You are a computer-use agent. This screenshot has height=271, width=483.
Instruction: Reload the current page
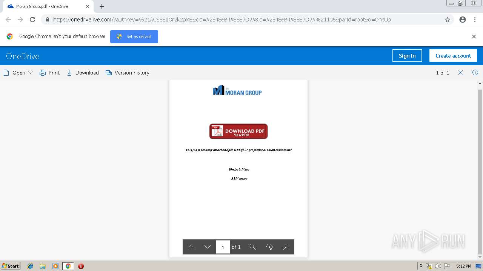coord(32,20)
